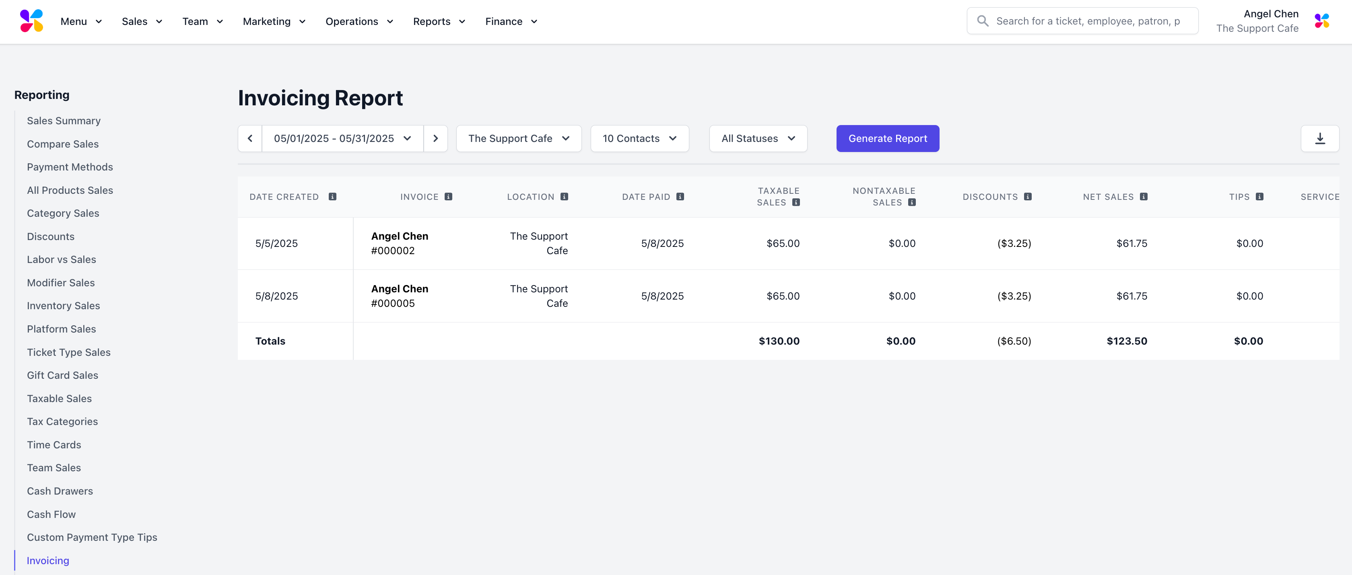Click the Totals row label

point(270,341)
